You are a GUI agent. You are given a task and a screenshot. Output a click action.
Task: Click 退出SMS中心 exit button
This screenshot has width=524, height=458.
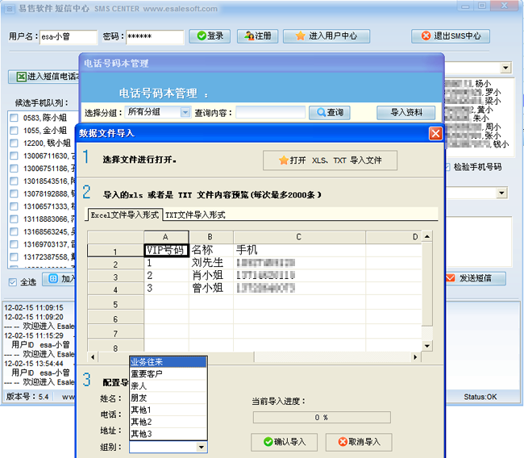click(450, 36)
